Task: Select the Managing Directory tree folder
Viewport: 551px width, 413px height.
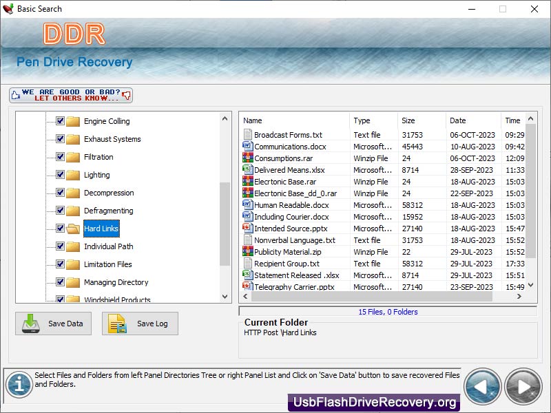Action: click(x=116, y=282)
